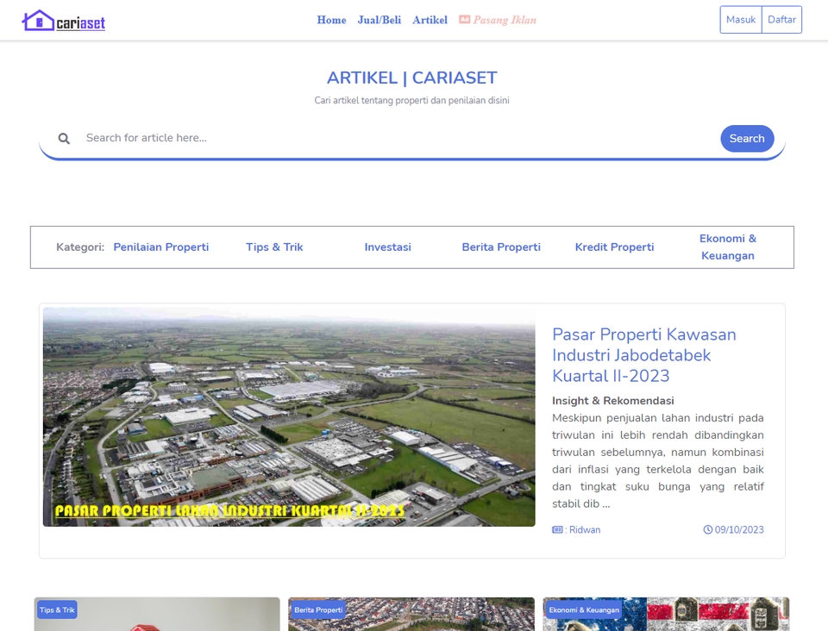The width and height of the screenshot is (828, 631).
Task: Click the Tips & Trik badge on bottom-left thumbnail
Action: (56, 609)
